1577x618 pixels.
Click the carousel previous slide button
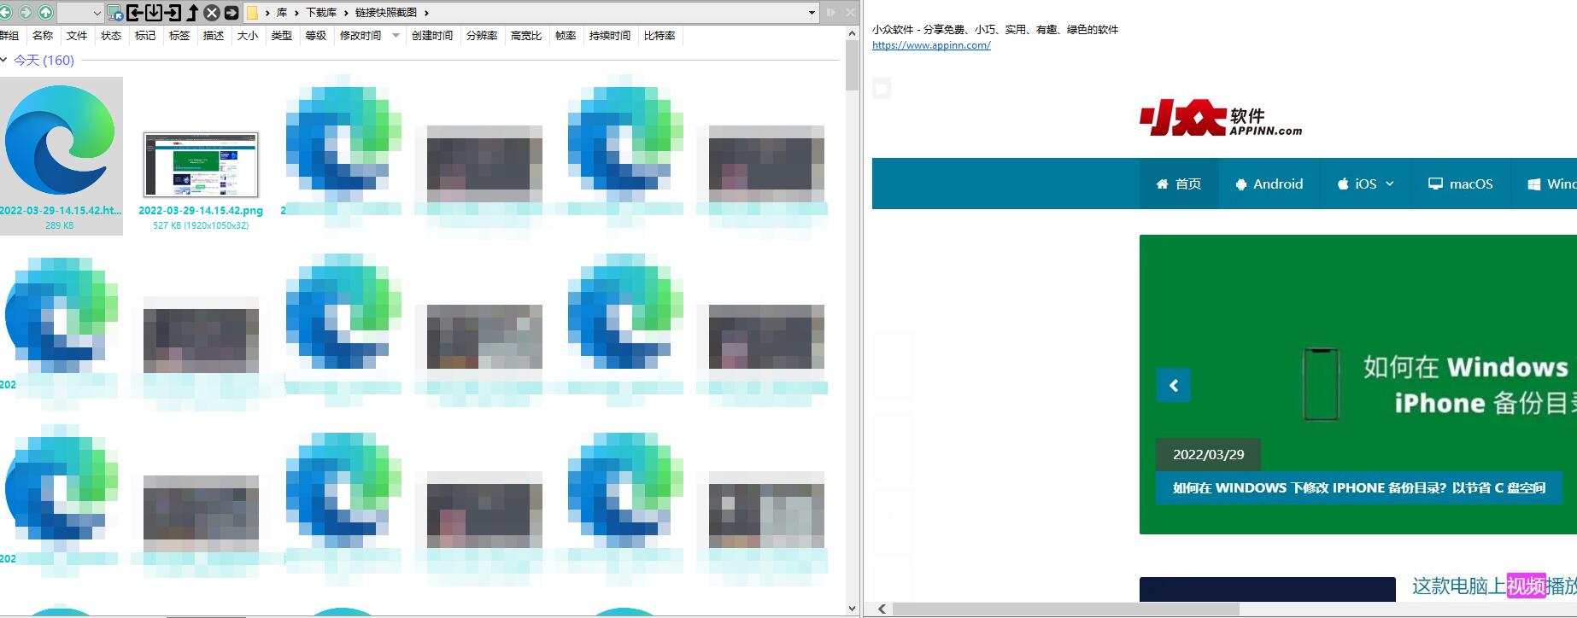pos(1173,385)
